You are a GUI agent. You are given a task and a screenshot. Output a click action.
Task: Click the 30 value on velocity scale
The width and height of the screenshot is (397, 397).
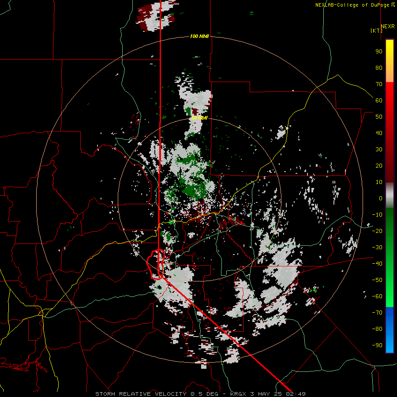coord(379,150)
